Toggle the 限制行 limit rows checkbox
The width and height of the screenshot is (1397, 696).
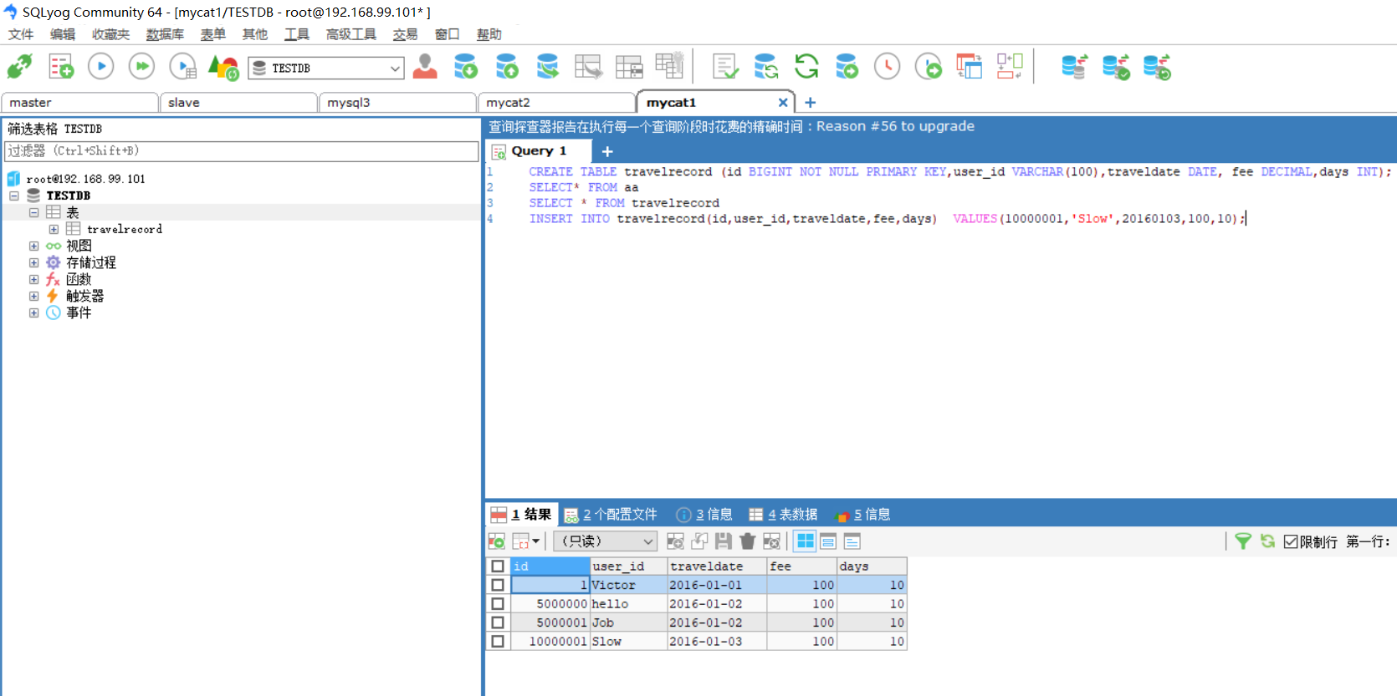point(1291,541)
